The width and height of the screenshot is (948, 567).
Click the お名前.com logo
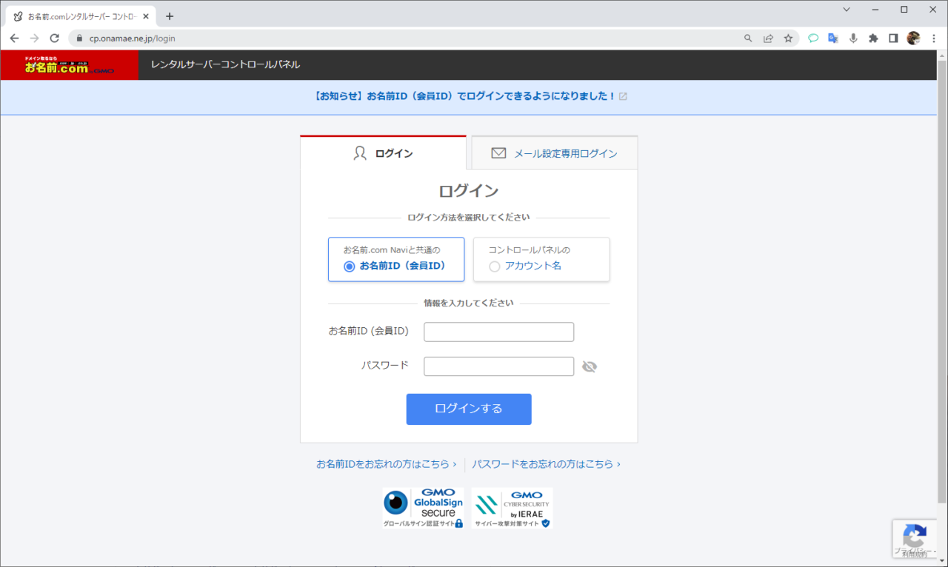(x=69, y=65)
